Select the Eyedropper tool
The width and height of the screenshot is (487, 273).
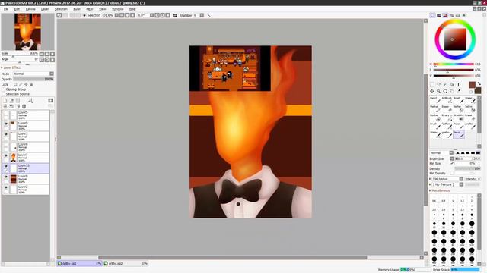coord(458,91)
